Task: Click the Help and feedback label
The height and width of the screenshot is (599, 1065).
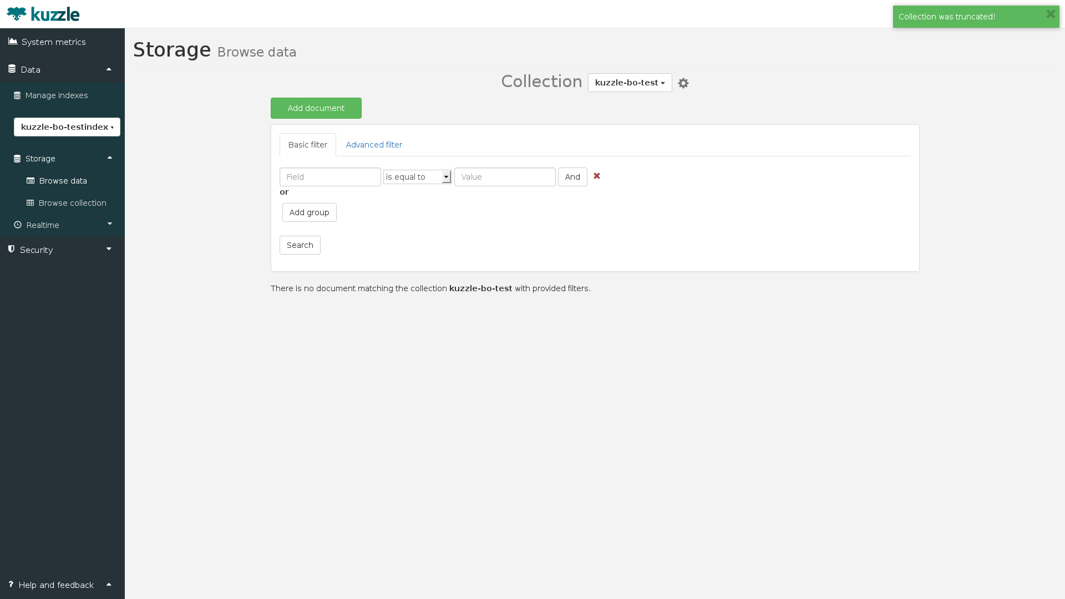Action: [56, 585]
